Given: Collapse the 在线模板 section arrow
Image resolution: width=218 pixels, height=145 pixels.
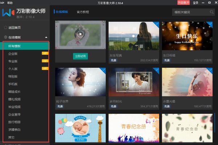Looking at the screenshot, I should 46,37.
